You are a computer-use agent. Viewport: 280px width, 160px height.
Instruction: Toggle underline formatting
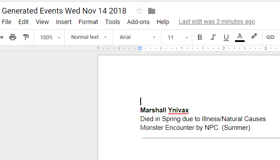[226, 38]
